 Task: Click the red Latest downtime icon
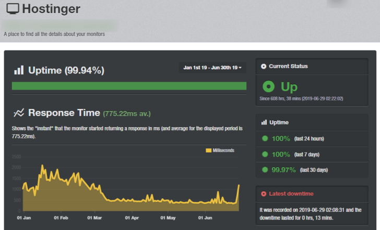(x=264, y=194)
